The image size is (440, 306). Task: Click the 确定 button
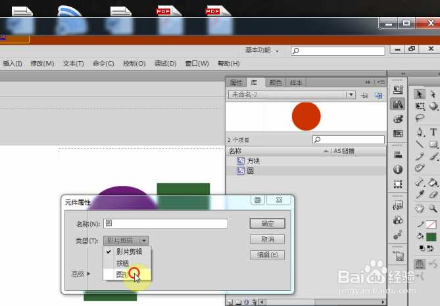[x=268, y=224]
